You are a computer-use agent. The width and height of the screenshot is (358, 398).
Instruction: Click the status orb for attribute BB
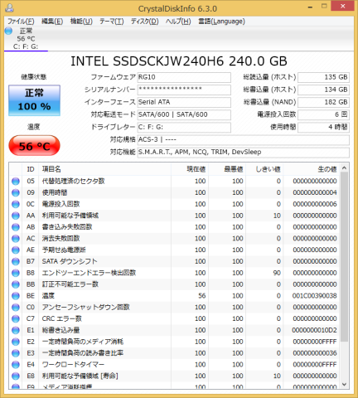[16, 284]
